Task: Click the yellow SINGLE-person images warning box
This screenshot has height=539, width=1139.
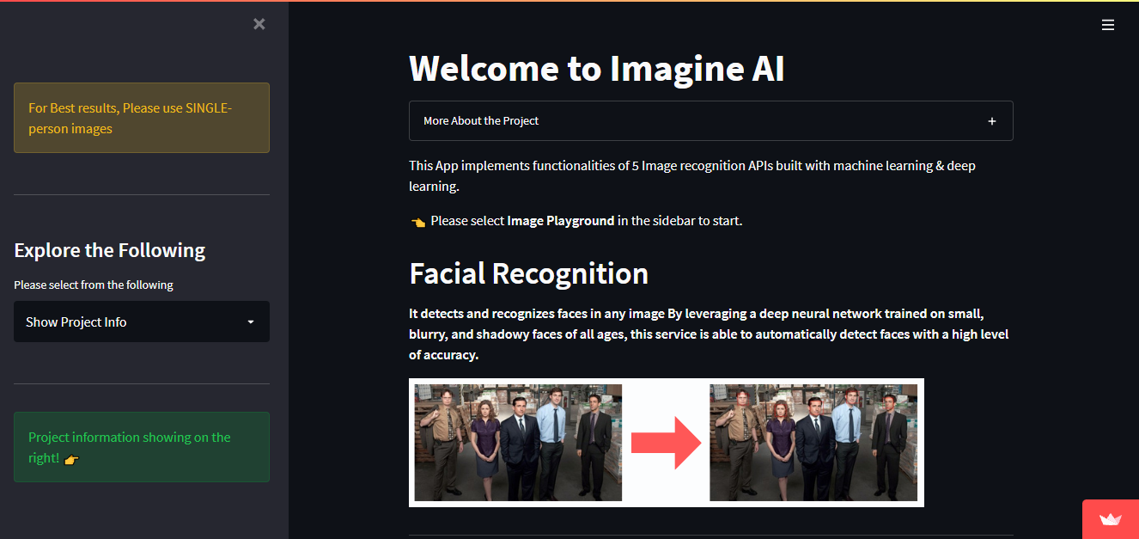Action: 142,118
